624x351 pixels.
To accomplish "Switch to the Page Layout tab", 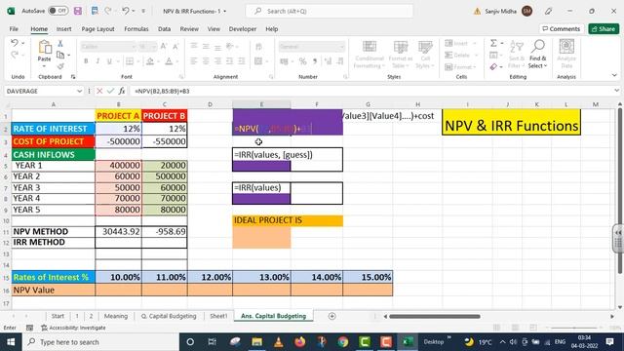I will (97, 29).
